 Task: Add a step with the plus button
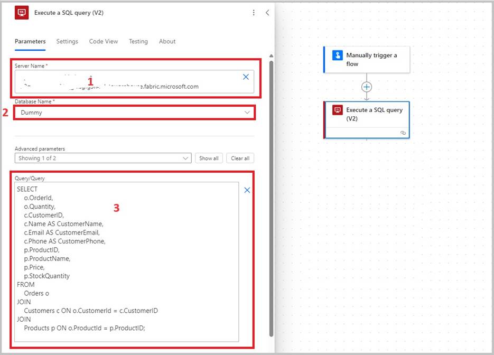coord(366,87)
